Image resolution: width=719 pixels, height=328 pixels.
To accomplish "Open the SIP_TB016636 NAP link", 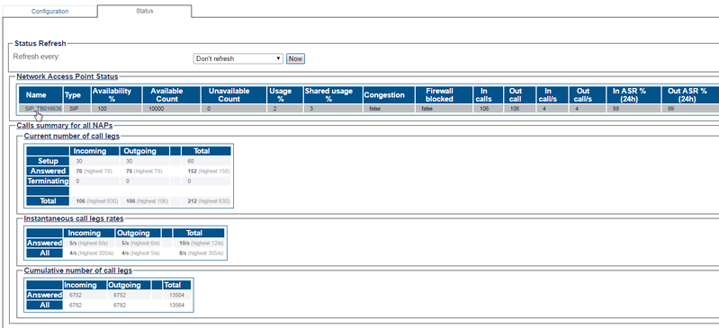I will coord(43,109).
